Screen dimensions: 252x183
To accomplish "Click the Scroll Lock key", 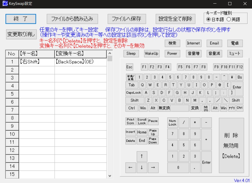I will 142,121.
